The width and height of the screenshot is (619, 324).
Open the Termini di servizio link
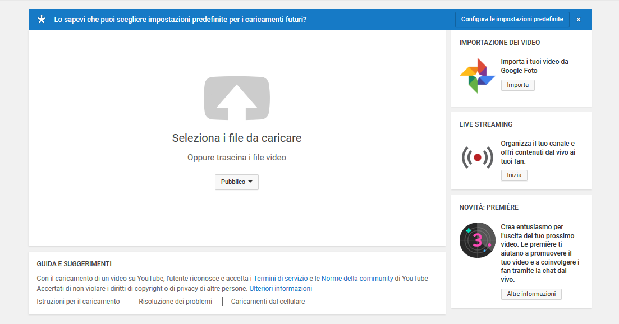(x=281, y=279)
